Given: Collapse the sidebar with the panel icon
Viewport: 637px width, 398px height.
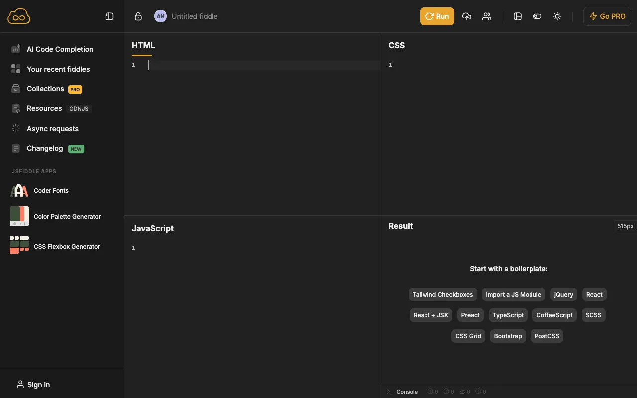Looking at the screenshot, I should pyautogui.click(x=109, y=16).
